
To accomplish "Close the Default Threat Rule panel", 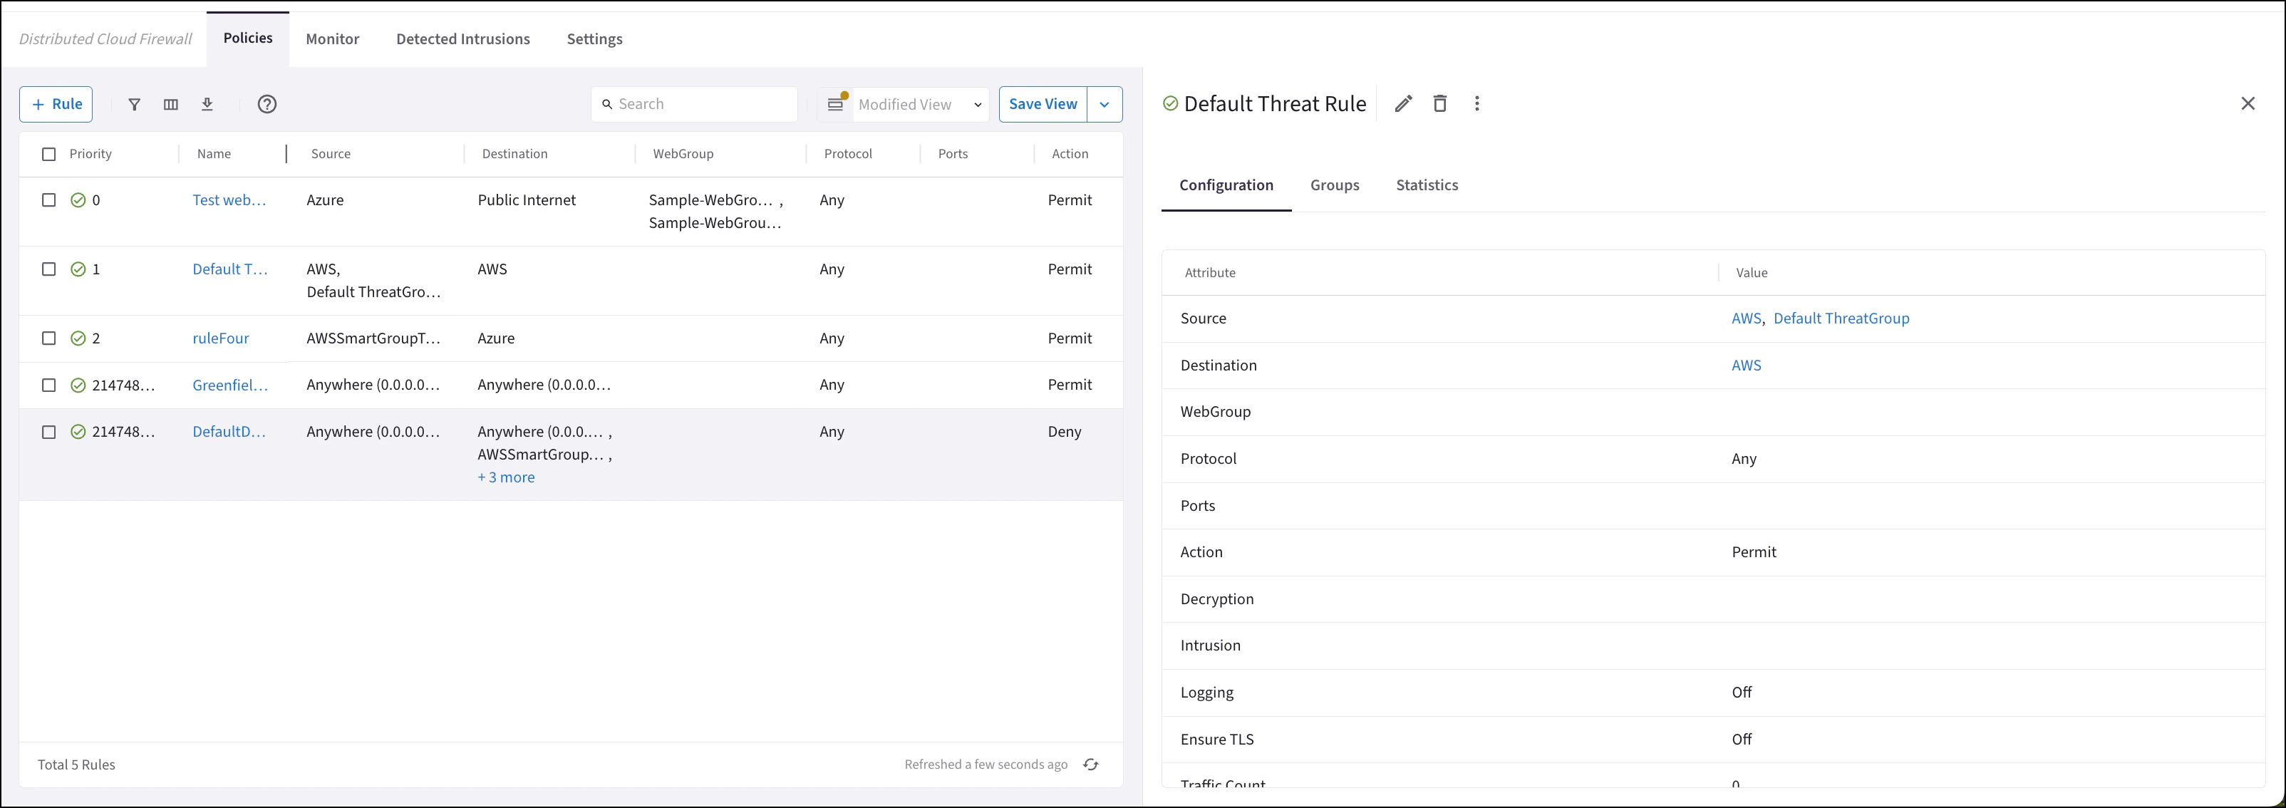I will pyautogui.click(x=2247, y=104).
